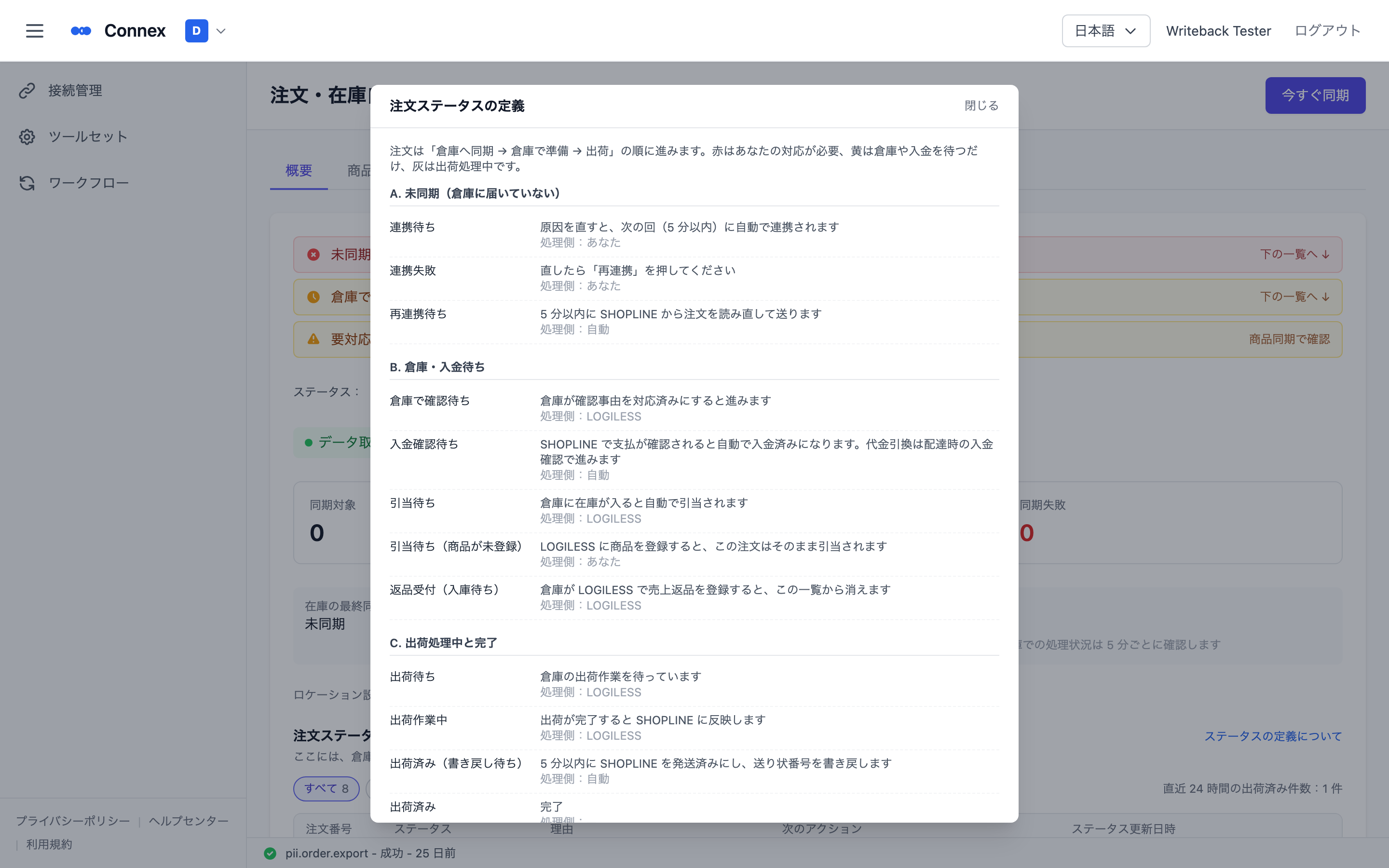Click the 今すぐ同期 button

tap(1315, 95)
